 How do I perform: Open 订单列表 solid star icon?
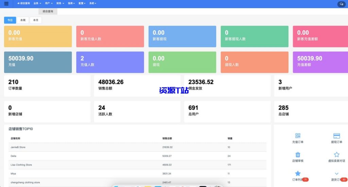point(298,173)
